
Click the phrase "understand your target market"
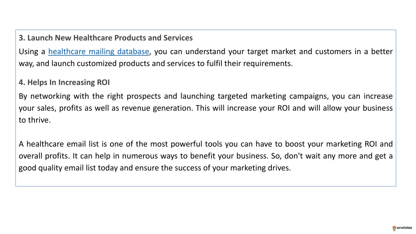240,52
